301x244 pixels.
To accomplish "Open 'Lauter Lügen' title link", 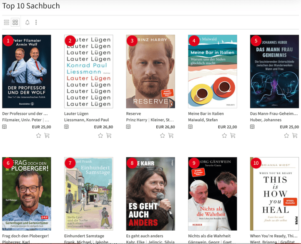I will (76, 113).
